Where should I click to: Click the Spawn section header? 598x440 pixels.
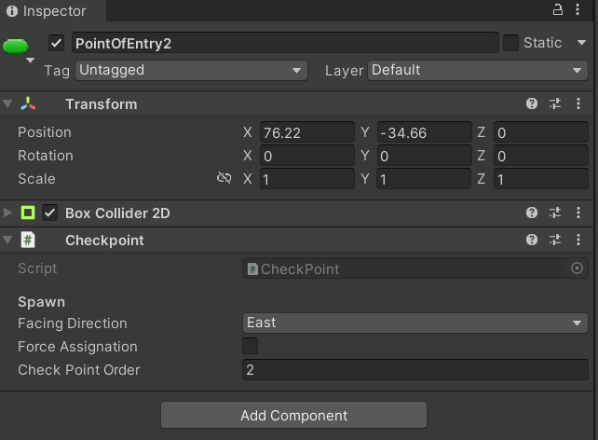tap(41, 302)
